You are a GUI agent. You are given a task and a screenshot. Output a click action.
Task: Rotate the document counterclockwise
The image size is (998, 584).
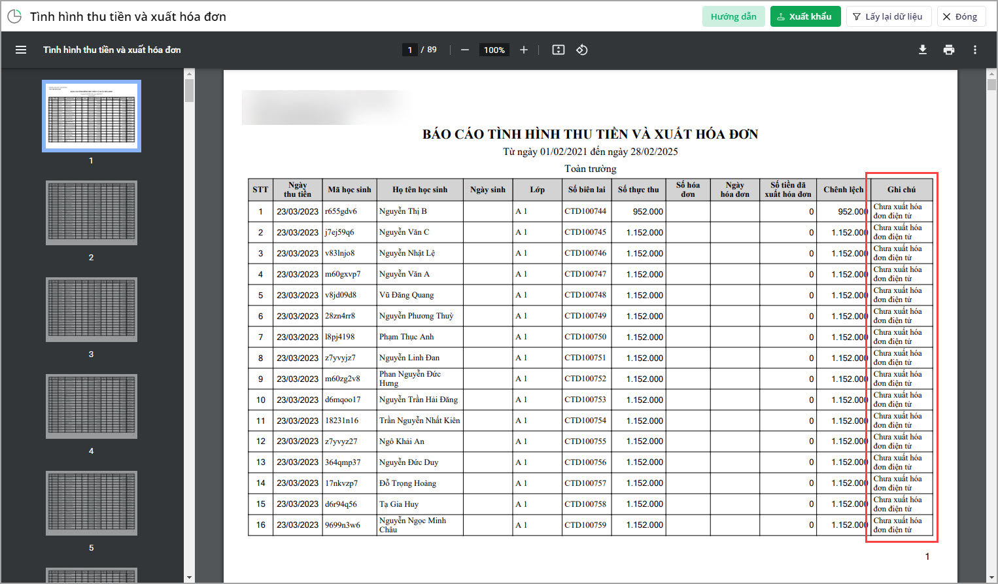point(582,50)
